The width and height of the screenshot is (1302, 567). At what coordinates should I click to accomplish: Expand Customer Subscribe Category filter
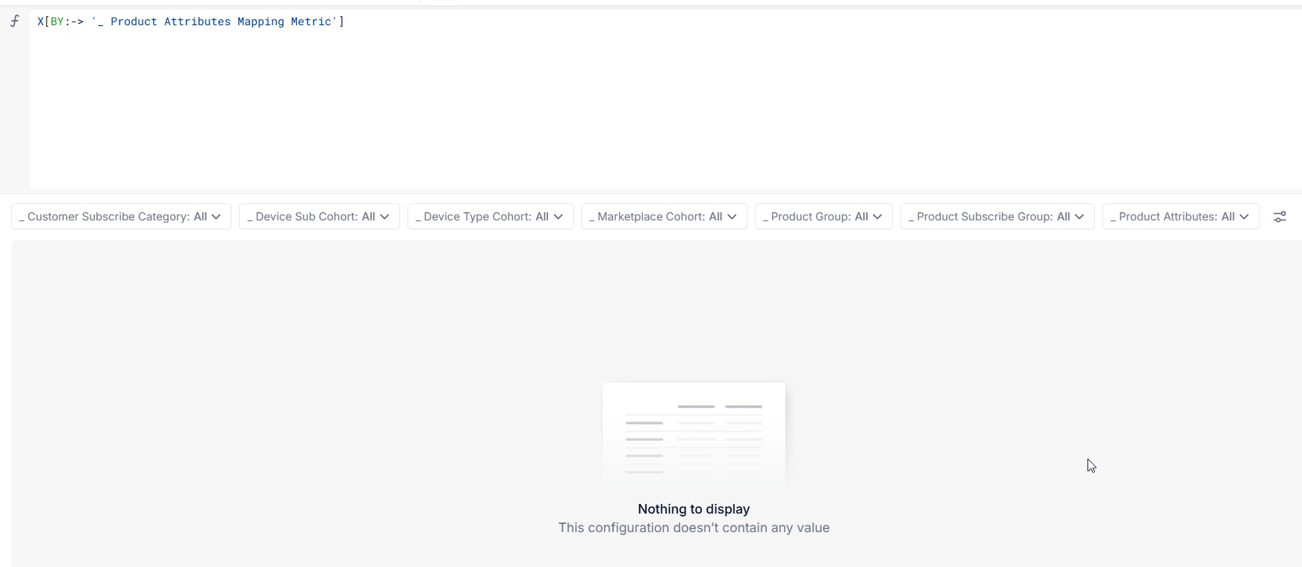[x=121, y=217]
